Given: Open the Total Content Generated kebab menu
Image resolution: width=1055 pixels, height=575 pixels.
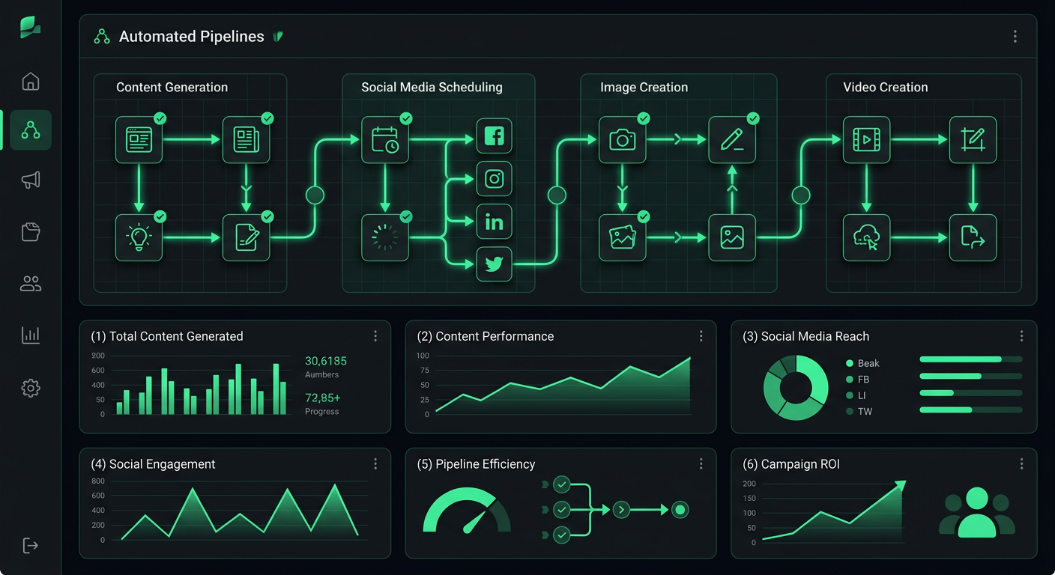Looking at the screenshot, I should pos(375,336).
